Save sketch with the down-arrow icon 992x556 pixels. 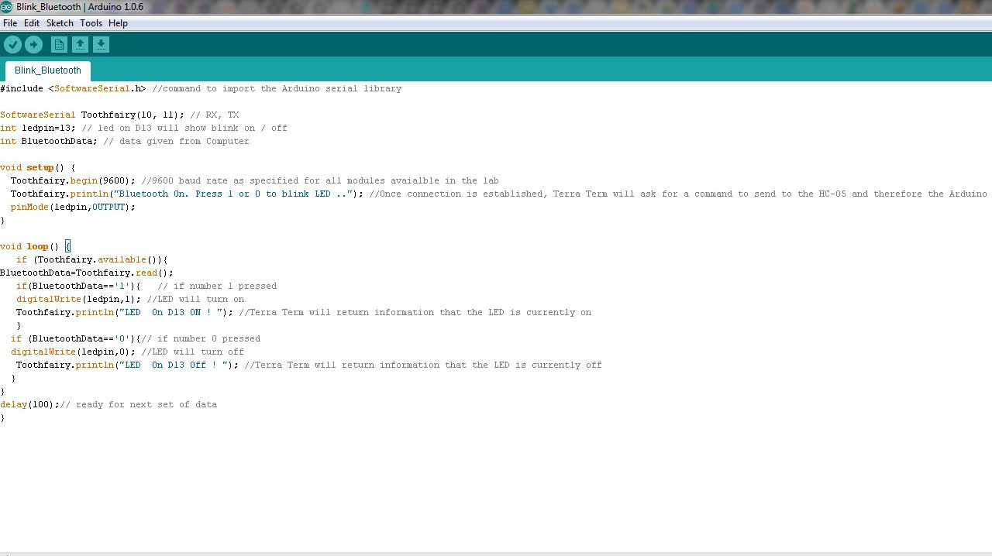101,45
